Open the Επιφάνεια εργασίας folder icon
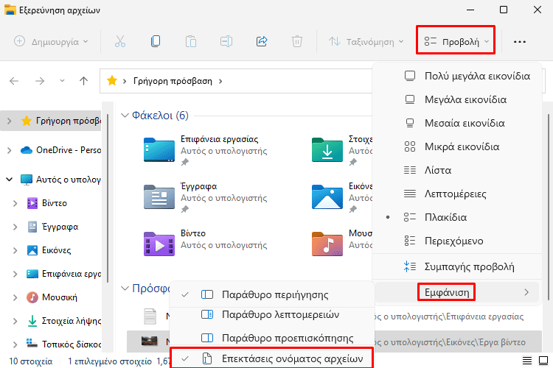553x368 pixels. [x=158, y=150]
